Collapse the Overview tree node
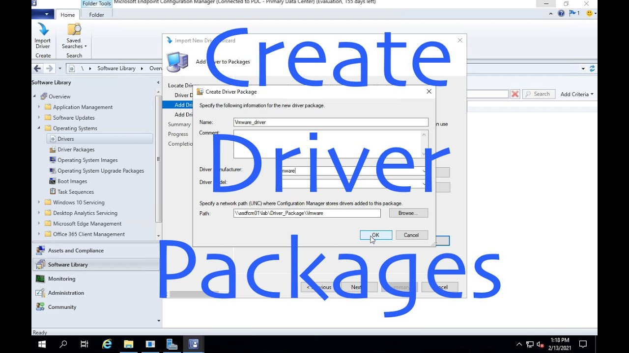The width and height of the screenshot is (629, 353). click(x=34, y=96)
